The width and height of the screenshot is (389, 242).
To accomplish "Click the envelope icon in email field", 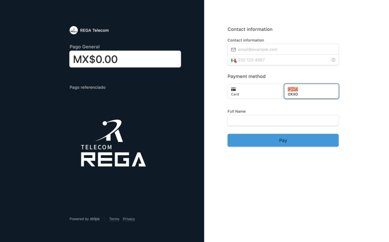I will click(x=233, y=50).
